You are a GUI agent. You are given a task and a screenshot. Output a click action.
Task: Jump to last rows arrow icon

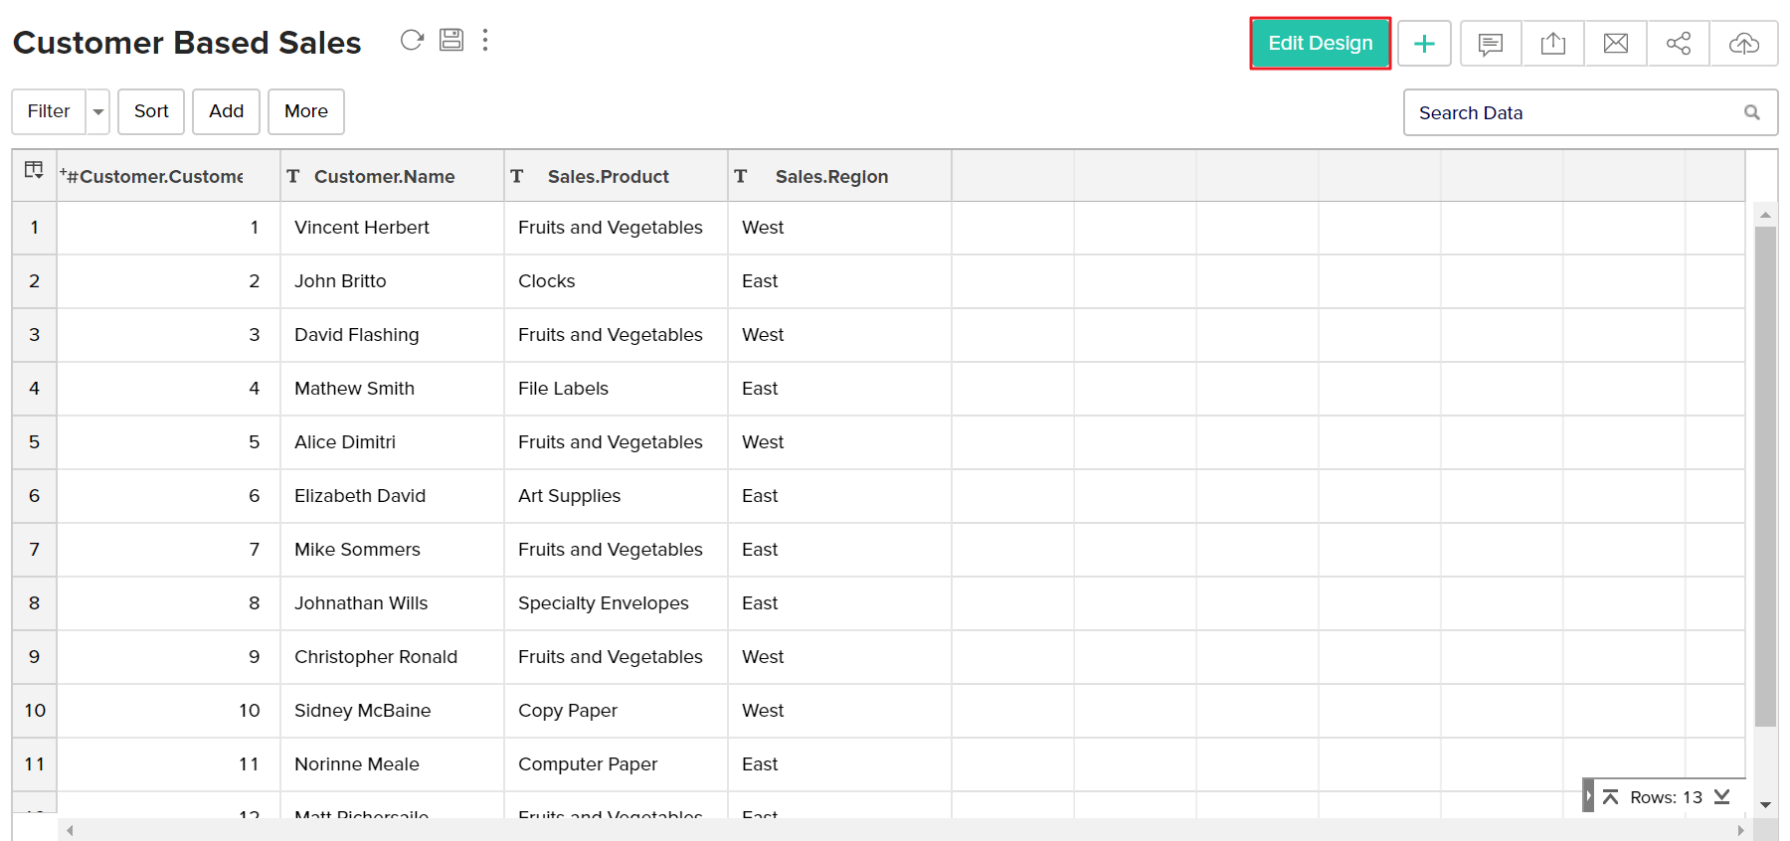click(1722, 797)
